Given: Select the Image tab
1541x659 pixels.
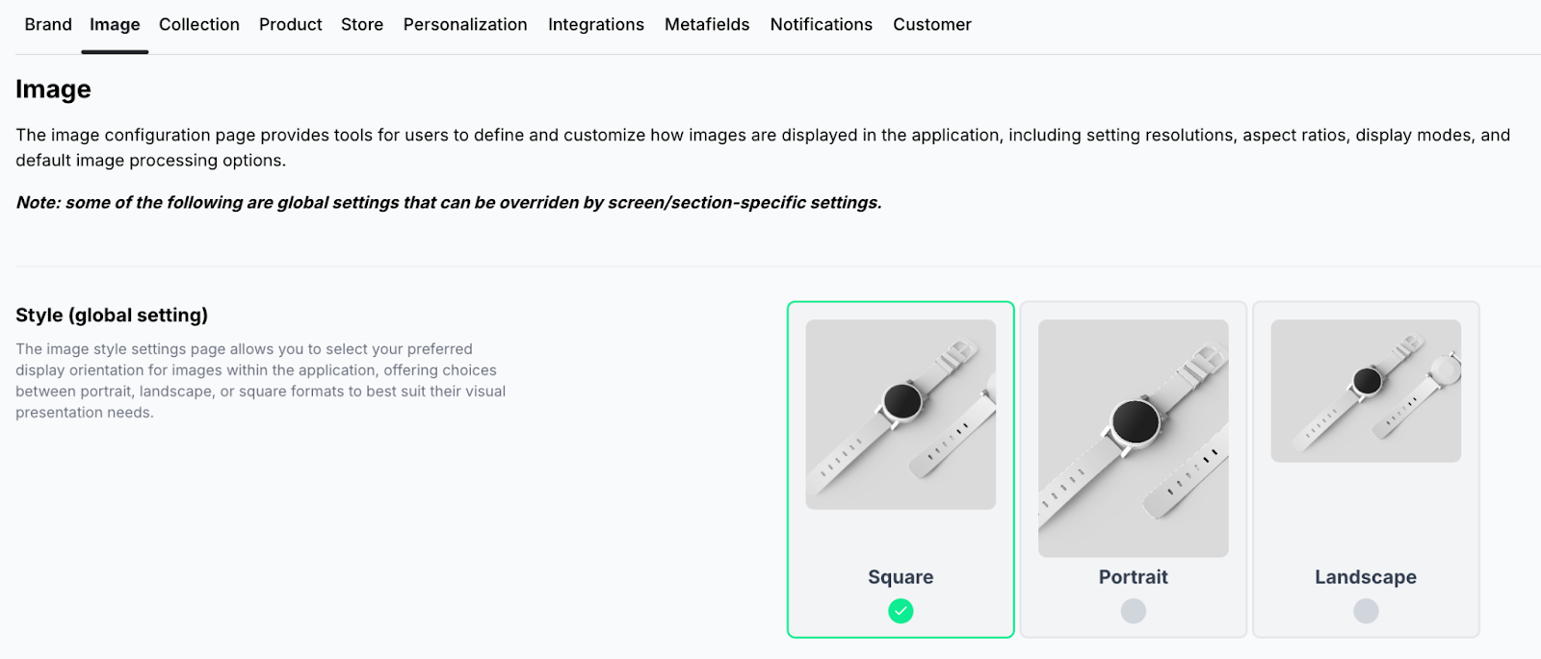Looking at the screenshot, I should pyautogui.click(x=115, y=25).
